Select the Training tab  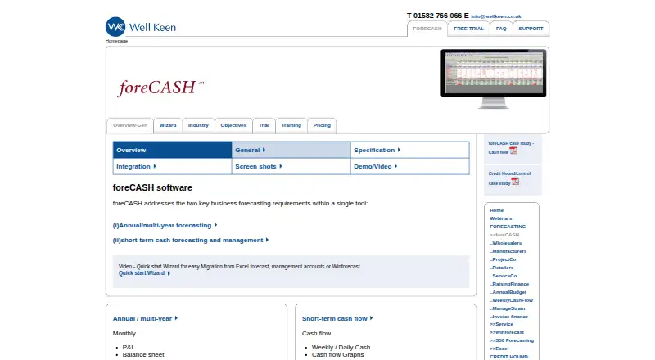pos(291,125)
